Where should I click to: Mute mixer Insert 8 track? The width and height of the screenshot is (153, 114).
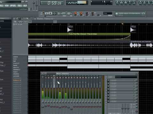pos(66,100)
